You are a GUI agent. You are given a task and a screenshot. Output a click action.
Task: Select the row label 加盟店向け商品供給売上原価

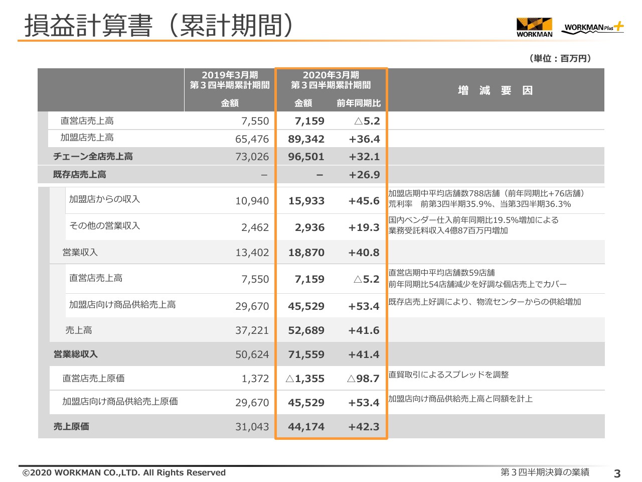pos(120,402)
